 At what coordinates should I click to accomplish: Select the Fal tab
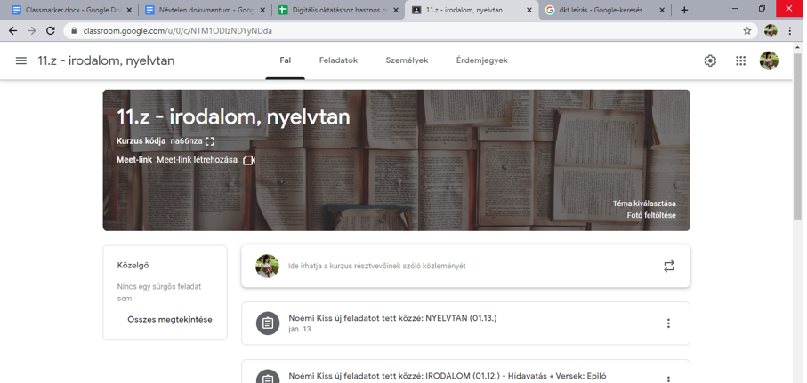click(285, 60)
